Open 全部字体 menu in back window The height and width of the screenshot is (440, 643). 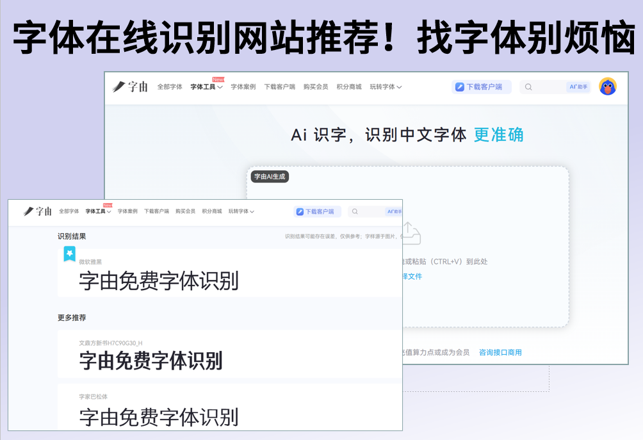(170, 87)
